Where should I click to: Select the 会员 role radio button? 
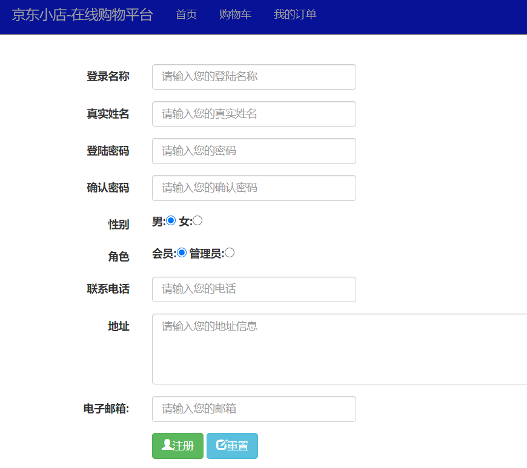182,252
